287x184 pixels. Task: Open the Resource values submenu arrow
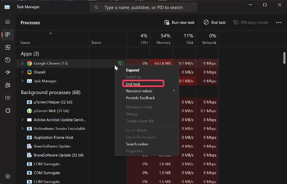[x=174, y=91]
